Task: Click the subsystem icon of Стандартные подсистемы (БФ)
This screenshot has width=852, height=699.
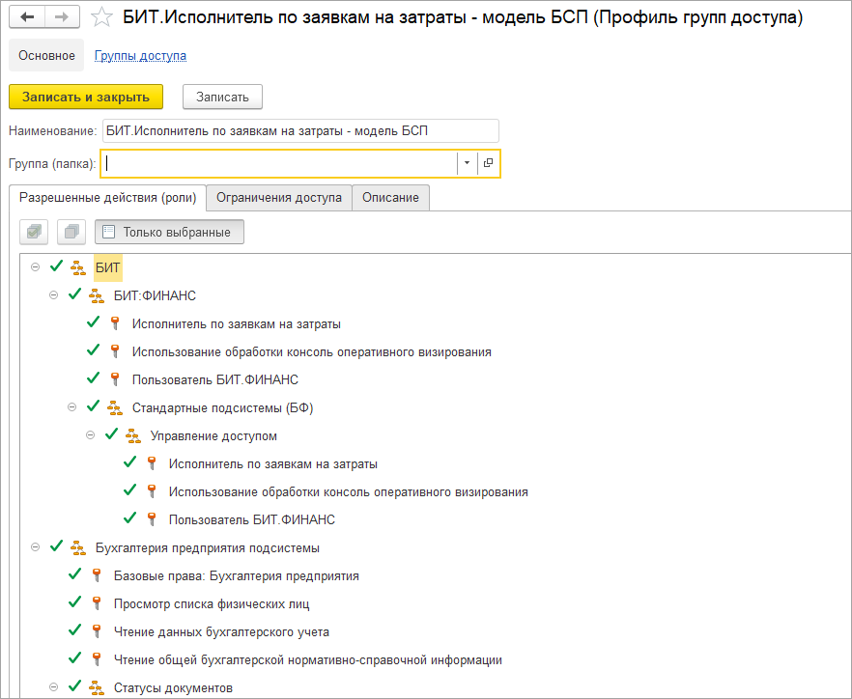Action: pyautogui.click(x=115, y=407)
